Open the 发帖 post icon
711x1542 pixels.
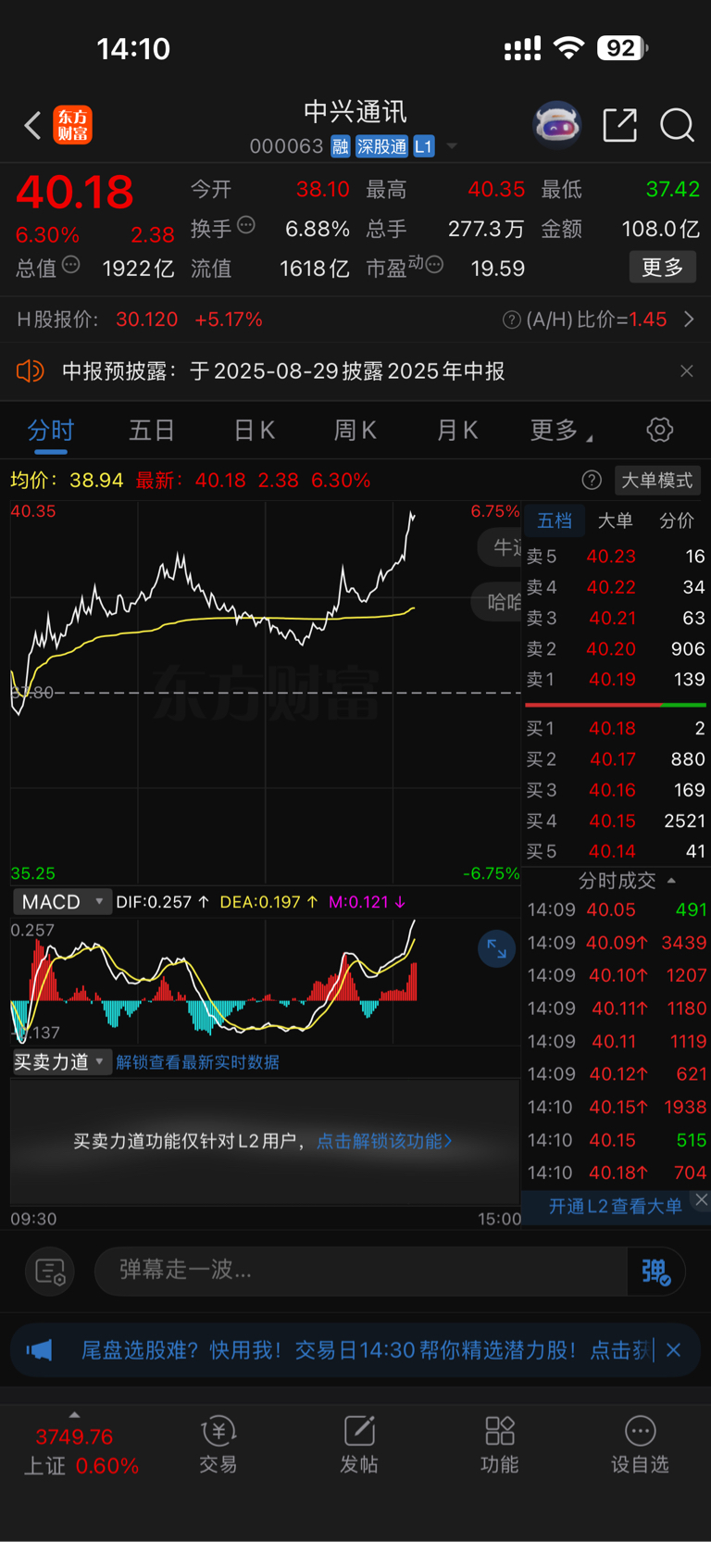point(359,1445)
